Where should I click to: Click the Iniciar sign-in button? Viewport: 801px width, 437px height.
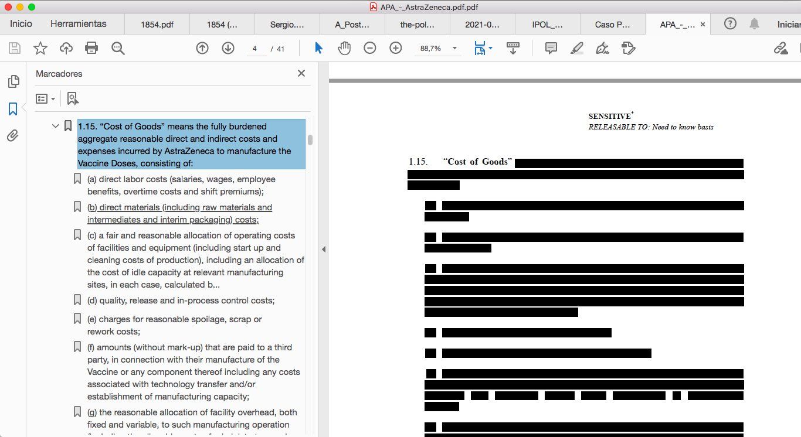pyautogui.click(x=788, y=23)
